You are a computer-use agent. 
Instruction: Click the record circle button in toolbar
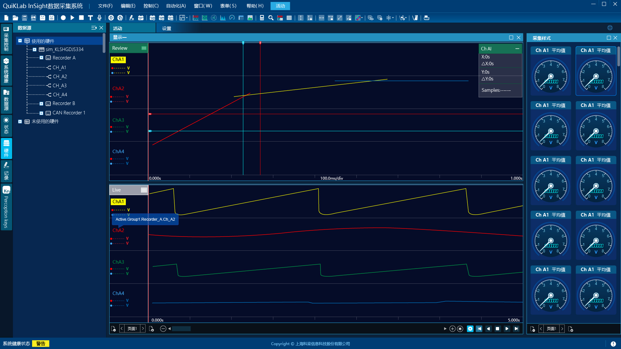(x=63, y=18)
